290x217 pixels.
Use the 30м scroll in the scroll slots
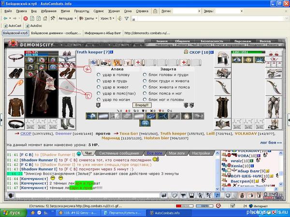click(x=105, y=62)
